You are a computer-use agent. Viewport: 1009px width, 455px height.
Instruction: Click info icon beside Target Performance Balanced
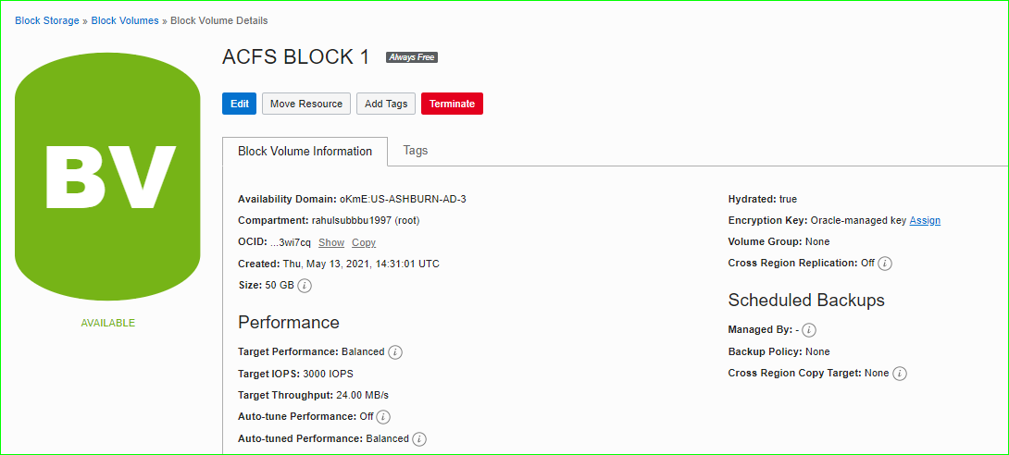(395, 352)
